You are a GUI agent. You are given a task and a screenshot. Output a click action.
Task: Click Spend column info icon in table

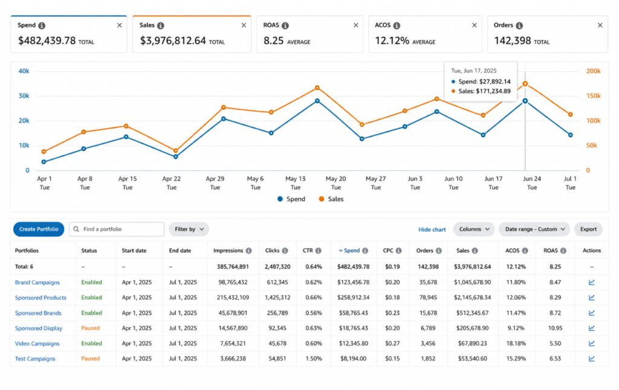coord(365,251)
